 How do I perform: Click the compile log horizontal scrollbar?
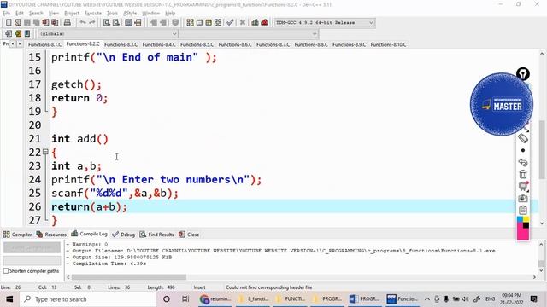[129, 277]
